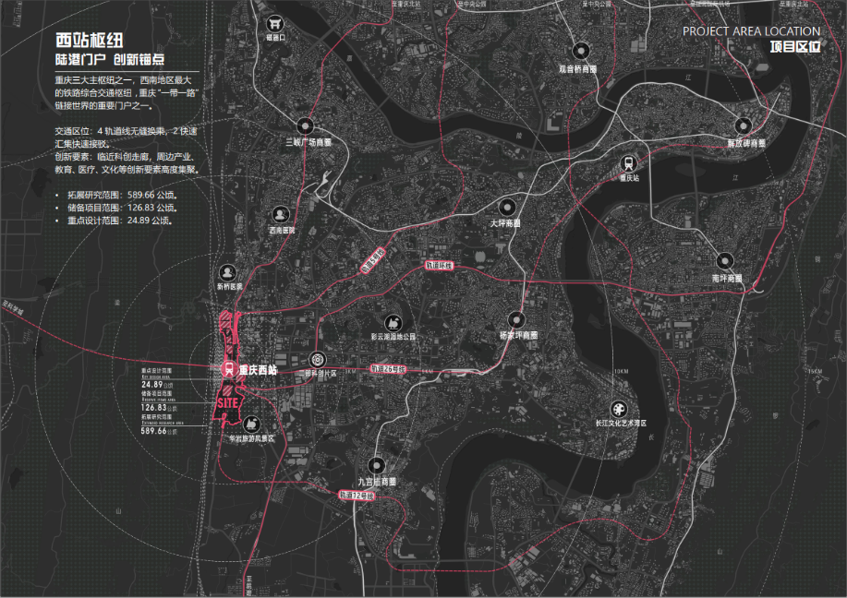Select the 杨家坪商圈 marker icon
847x598 pixels.
517,320
